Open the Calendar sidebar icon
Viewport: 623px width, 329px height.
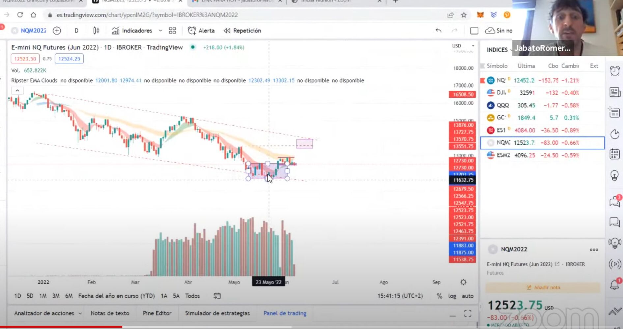615,154
